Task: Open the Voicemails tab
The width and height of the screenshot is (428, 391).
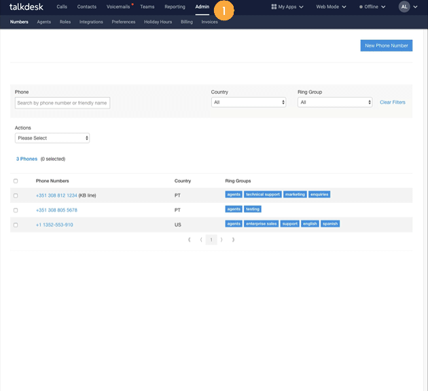Action: click(x=118, y=7)
